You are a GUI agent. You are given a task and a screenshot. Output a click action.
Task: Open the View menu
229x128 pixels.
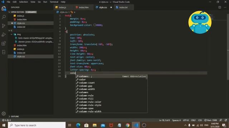click(x=33, y=2)
